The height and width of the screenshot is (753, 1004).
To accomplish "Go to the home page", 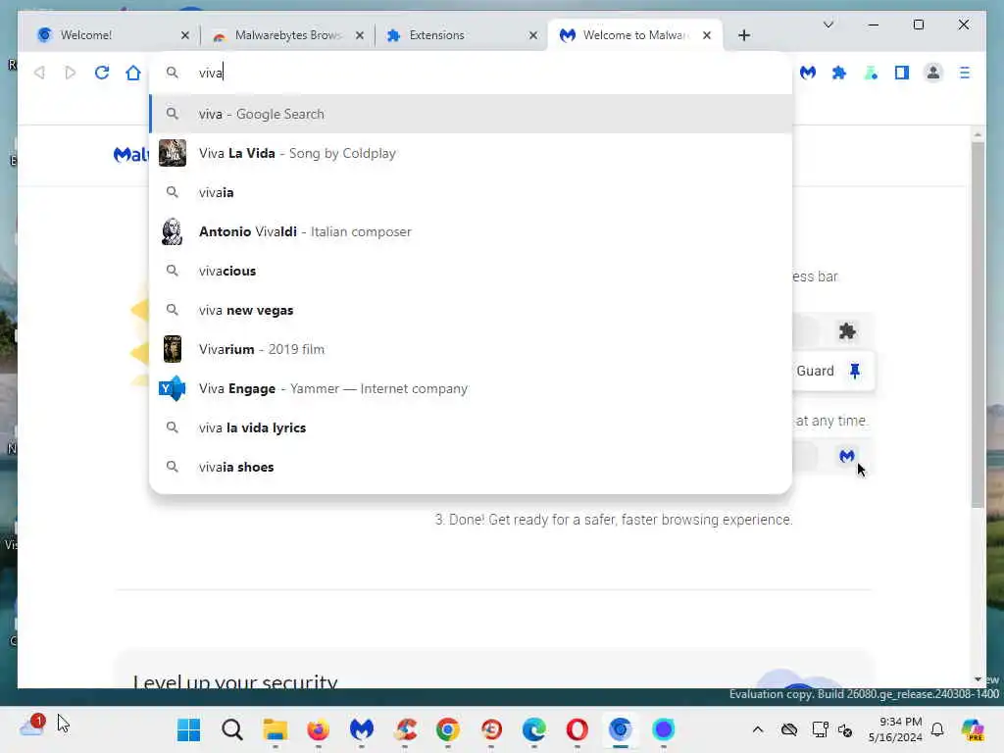I will pos(133,73).
